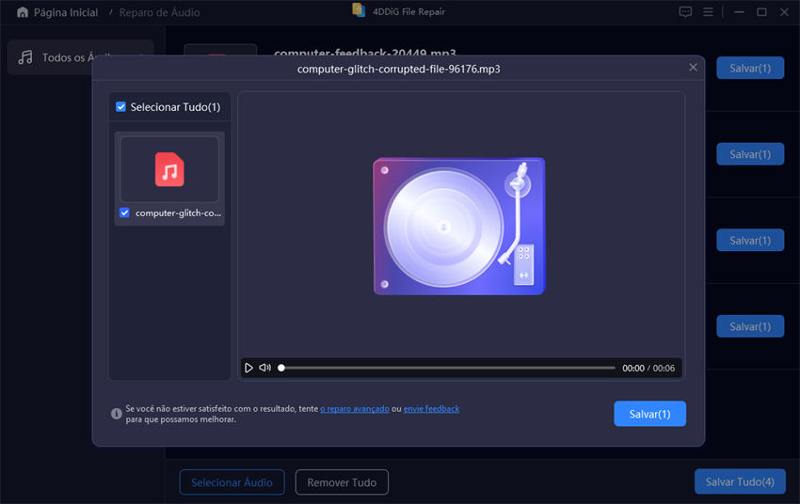This screenshot has height=504, width=800.
Task: Open the 'o reparo avançado' link
Action: (x=355, y=409)
